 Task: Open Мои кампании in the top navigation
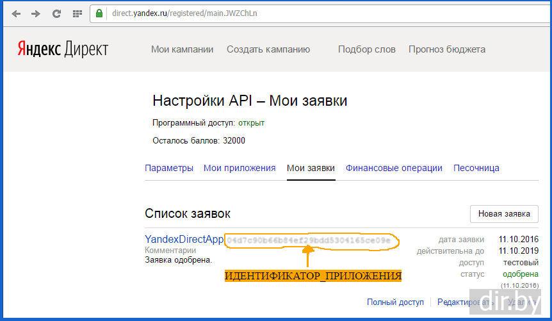182,49
